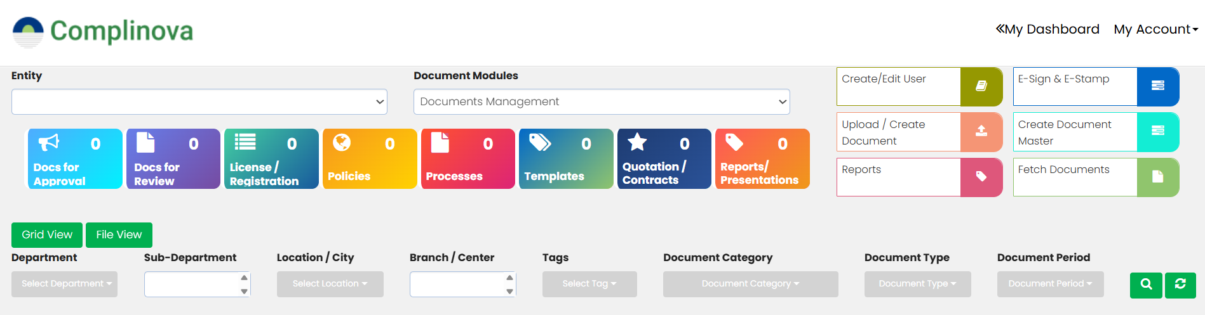The width and height of the screenshot is (1205, 315).
Task: Switch to Grid View
Action: 47,235
